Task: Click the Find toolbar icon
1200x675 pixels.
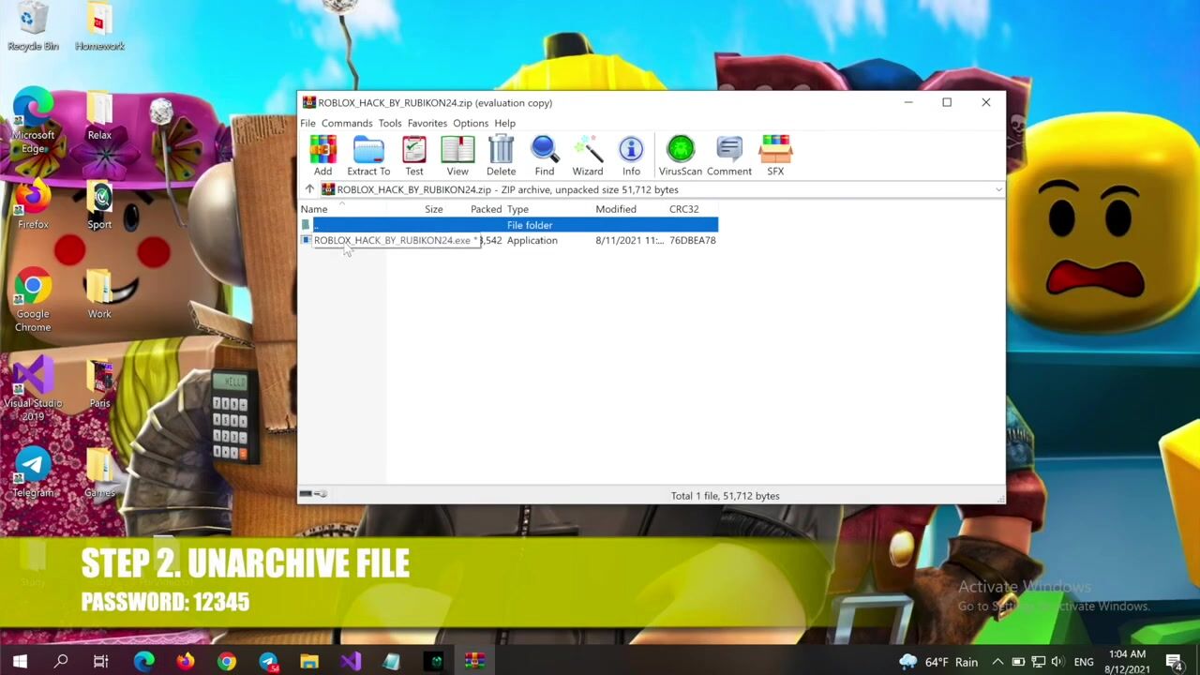Action: (545, 156)
